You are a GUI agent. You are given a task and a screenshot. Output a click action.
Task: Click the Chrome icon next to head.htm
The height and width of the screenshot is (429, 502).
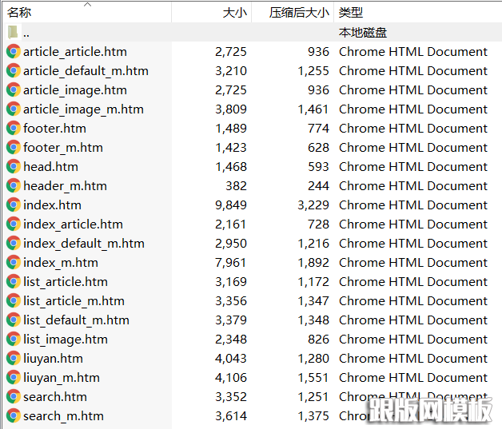(14, 167)
